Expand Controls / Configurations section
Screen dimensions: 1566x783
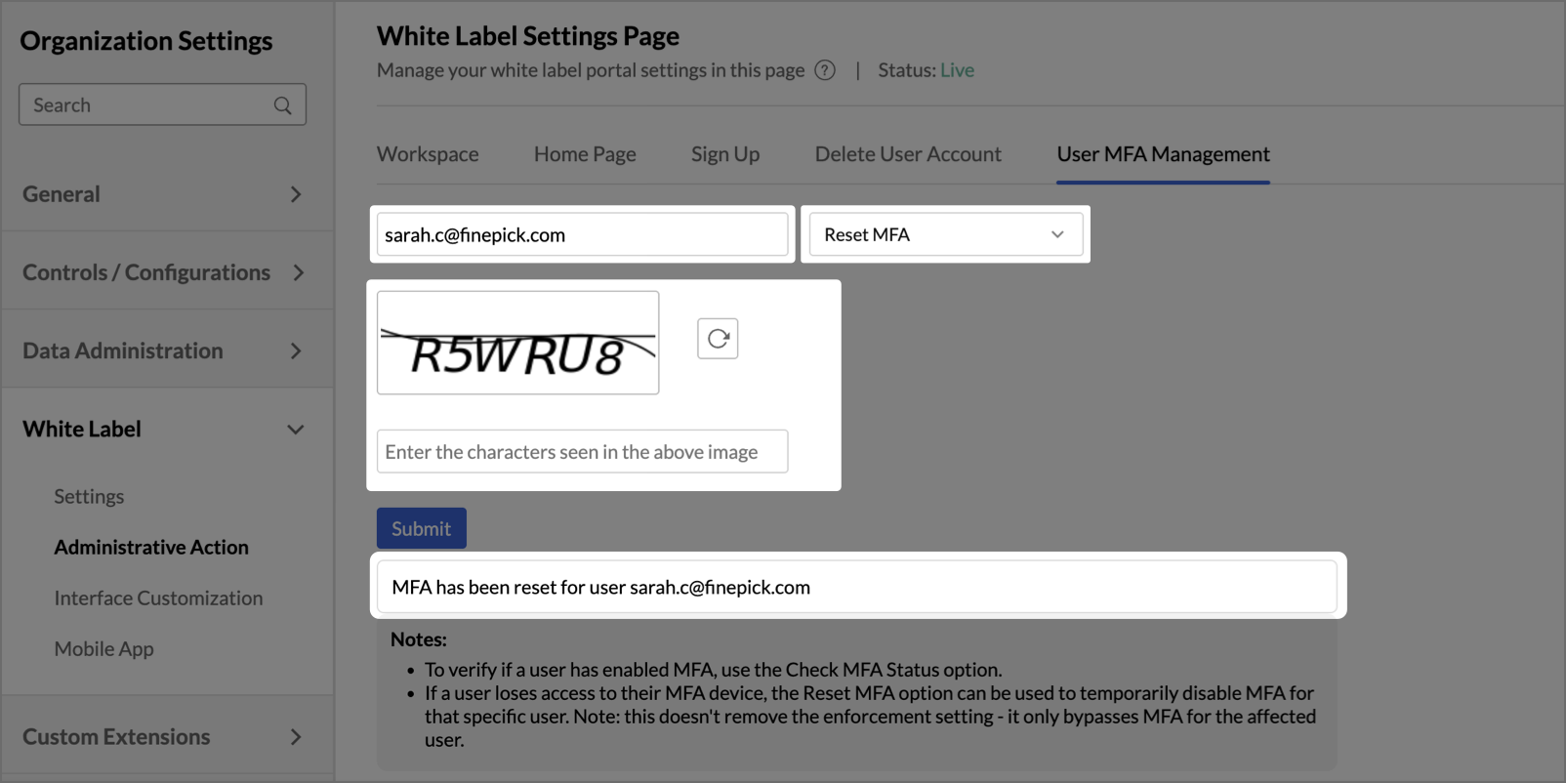point(162,272)
